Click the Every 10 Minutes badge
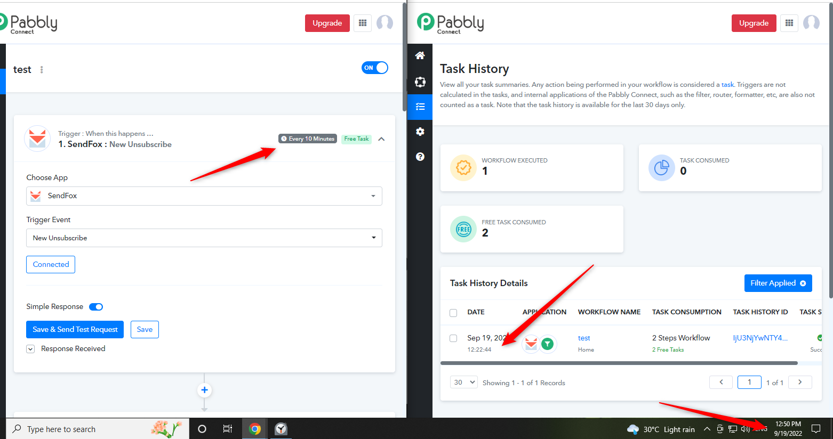 coord(308,139)
